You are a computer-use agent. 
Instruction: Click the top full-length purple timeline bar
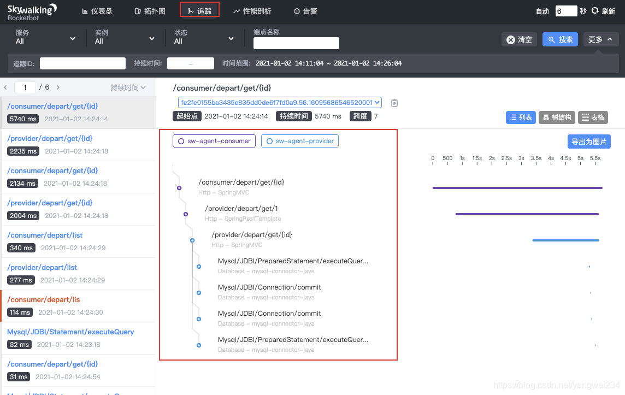point(517,188)
